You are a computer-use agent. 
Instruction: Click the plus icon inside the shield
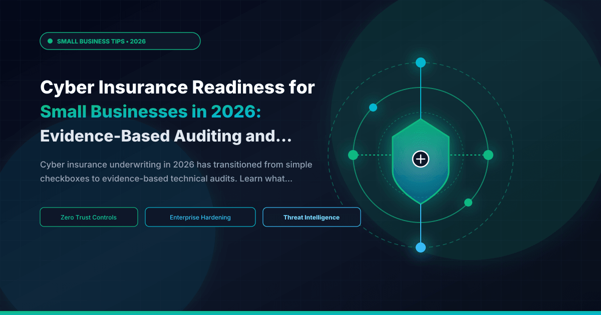[421, 159]
